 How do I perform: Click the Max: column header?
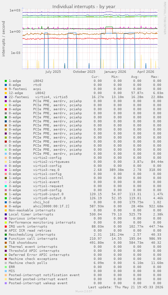click(155, 77)
